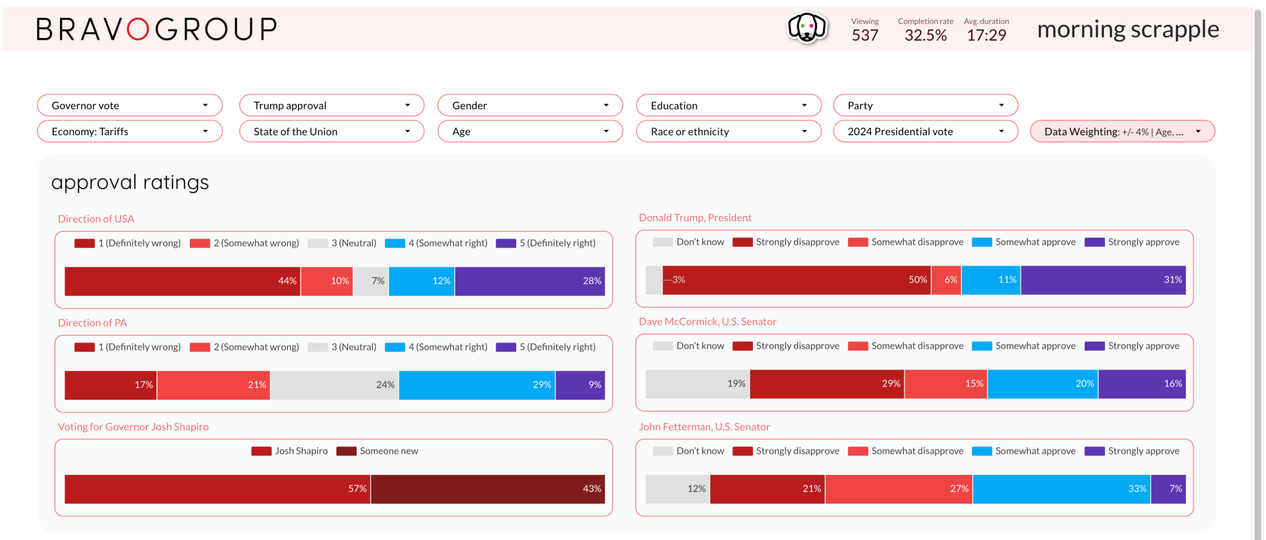Viewport: 1266px width, 540px height.
Task: Toggle Direction of USA Neutral legend swatch
Action: pos(317,243)
